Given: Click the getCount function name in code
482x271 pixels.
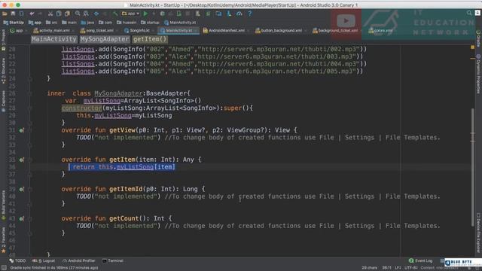Looking at the screenshot, I should (x=124, y=218).
